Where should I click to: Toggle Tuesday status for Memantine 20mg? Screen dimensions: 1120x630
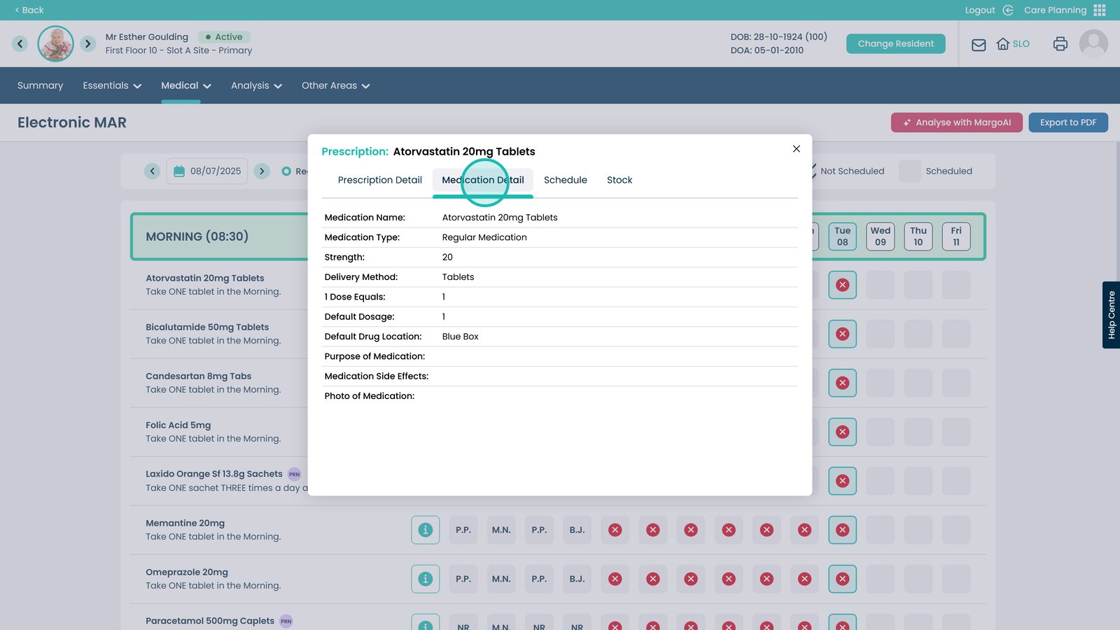pyautogui.click(x=842, y=530)
